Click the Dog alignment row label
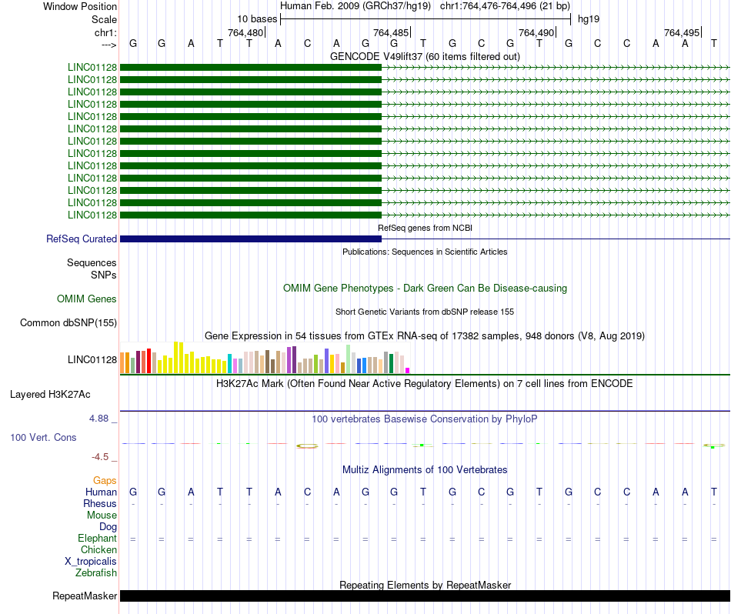Image resolution: width=731 pixels, height=614 pixels. [108, 527]
